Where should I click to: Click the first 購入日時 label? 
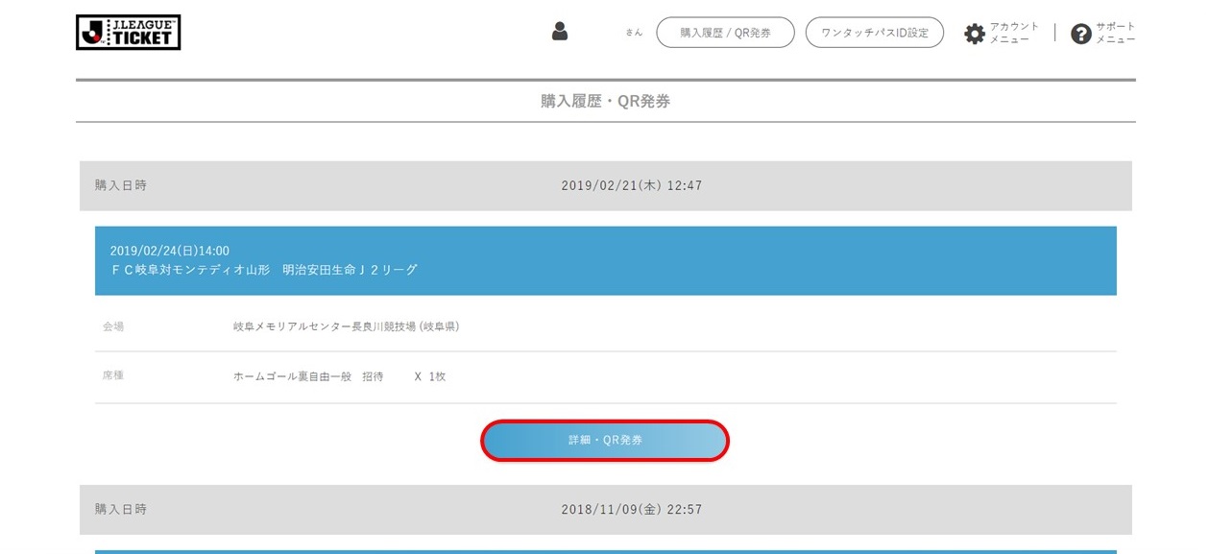[121, 185]
